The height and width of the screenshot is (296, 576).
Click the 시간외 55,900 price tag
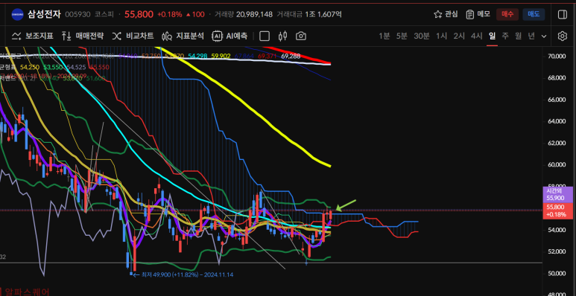click(557, 194)
